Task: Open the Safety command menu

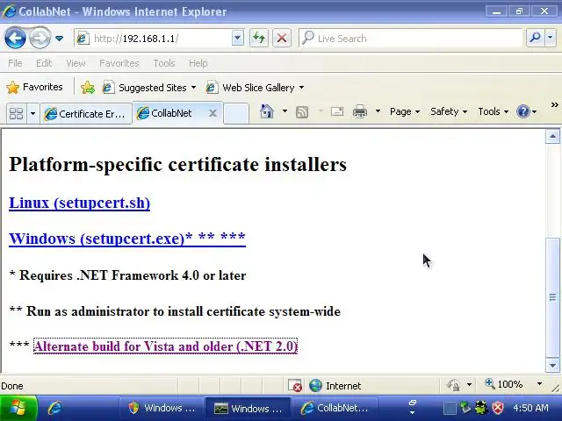Action: click(449, 111)
